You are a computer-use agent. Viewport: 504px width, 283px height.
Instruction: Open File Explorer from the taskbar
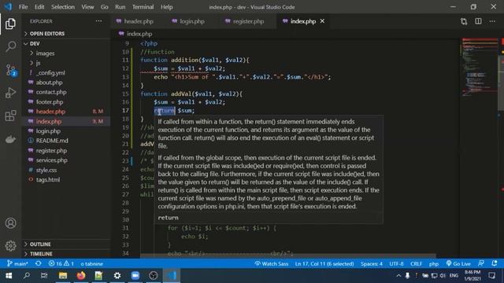(63, 275)
